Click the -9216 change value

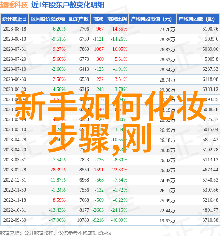click(x=98, y=220)
